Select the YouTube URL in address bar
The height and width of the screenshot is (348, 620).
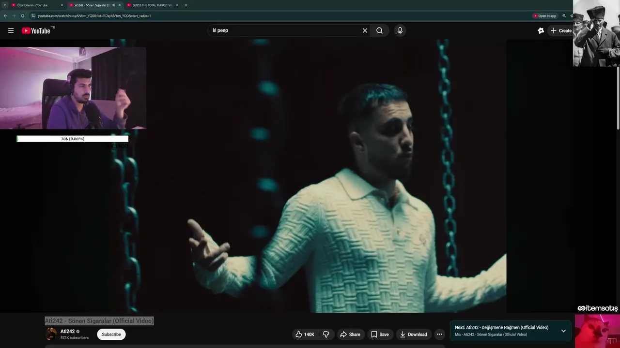point(94,16)
